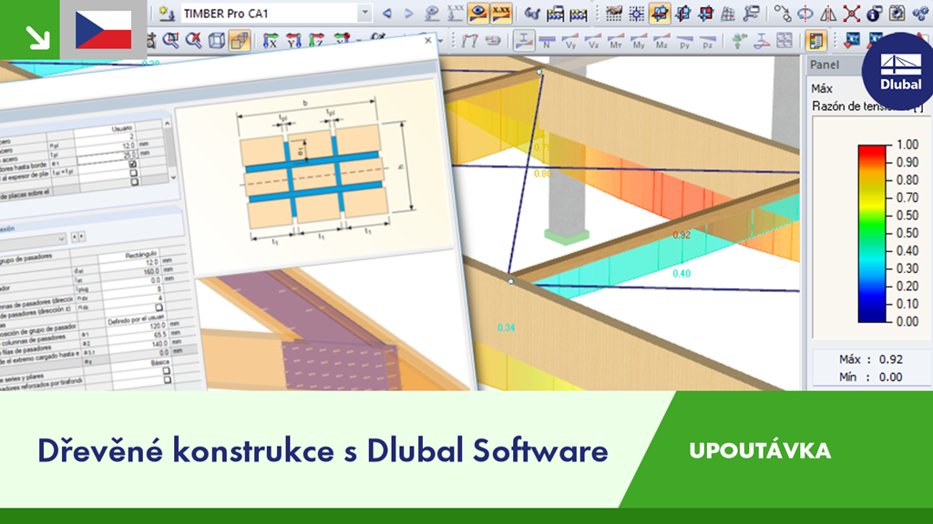
Task: Toggle result values x.xx display
Action: tap(501, 13)
